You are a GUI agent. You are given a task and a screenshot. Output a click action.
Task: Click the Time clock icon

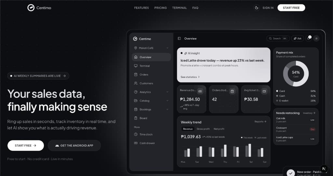136,134
